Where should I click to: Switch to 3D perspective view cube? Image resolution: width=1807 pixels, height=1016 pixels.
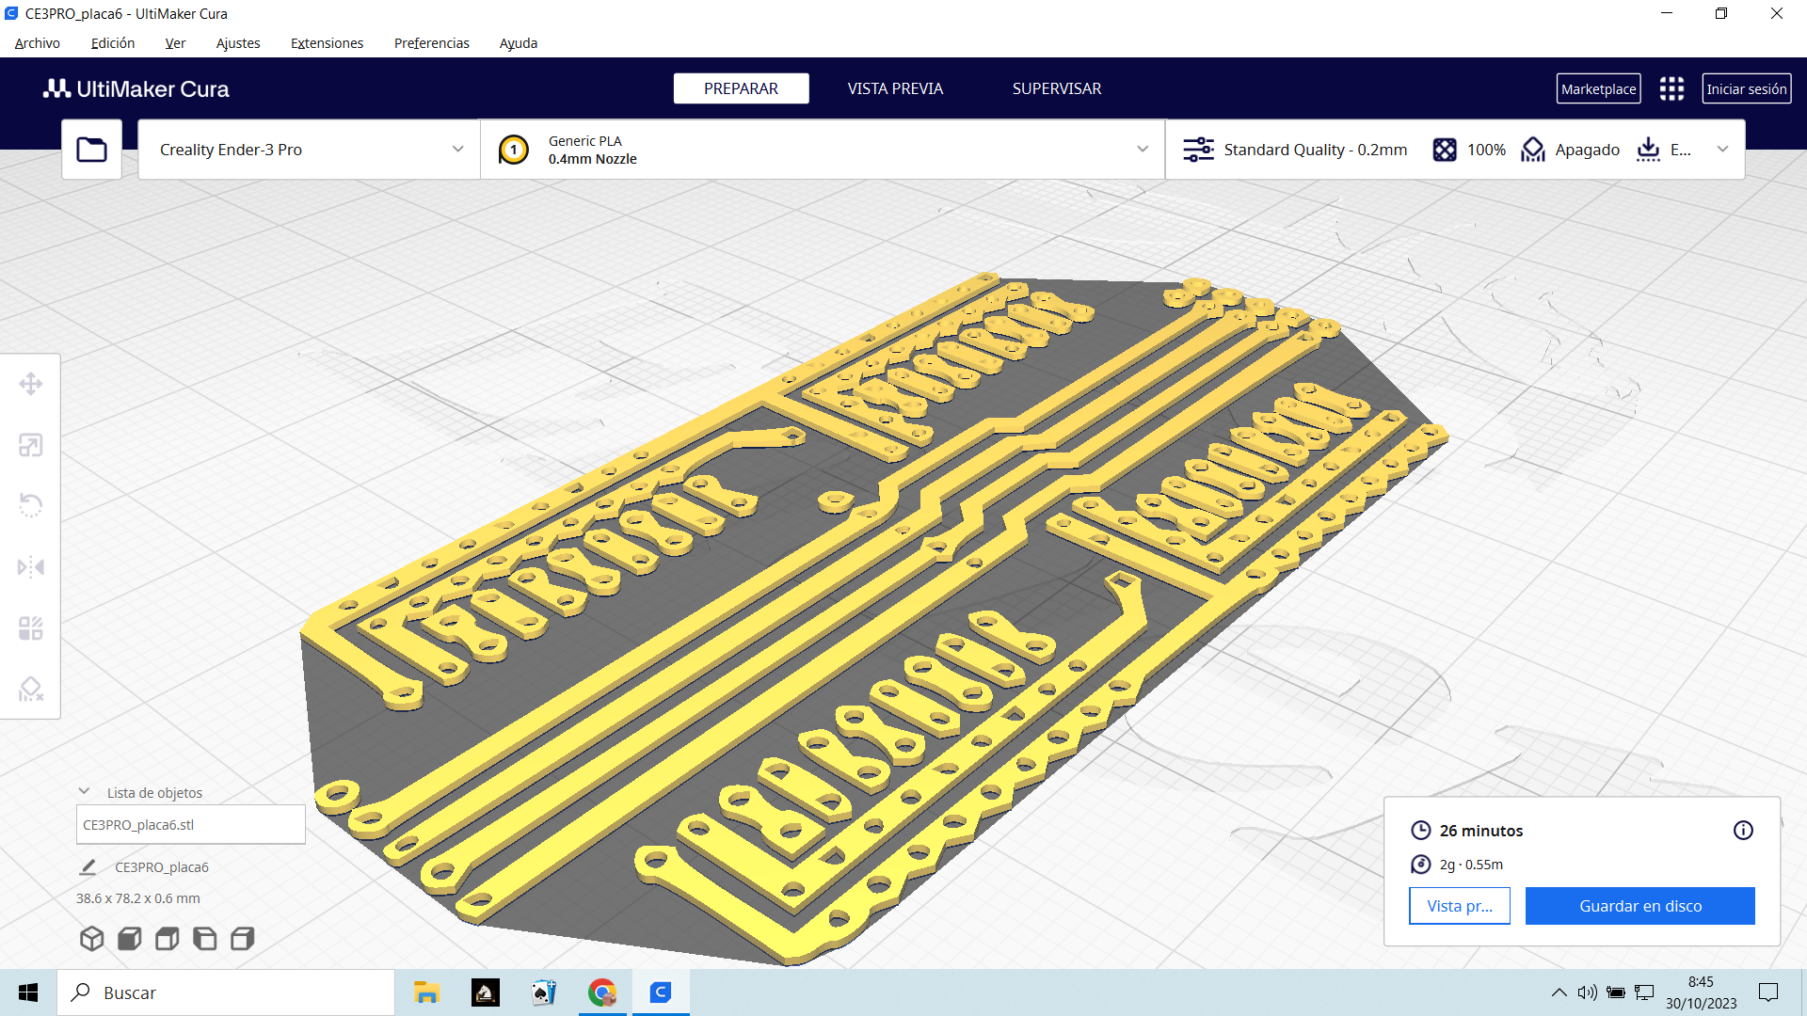(91, 939)
